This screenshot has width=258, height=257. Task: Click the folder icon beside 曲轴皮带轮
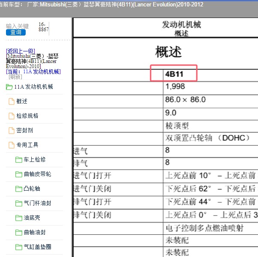click(x=18, y=174)
